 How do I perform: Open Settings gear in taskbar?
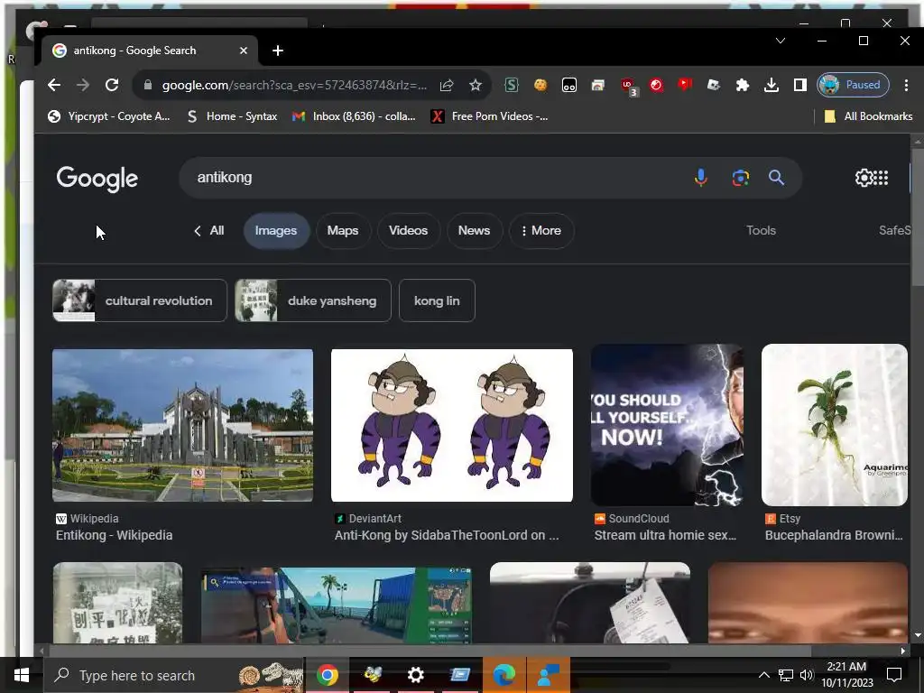(415, 675)
